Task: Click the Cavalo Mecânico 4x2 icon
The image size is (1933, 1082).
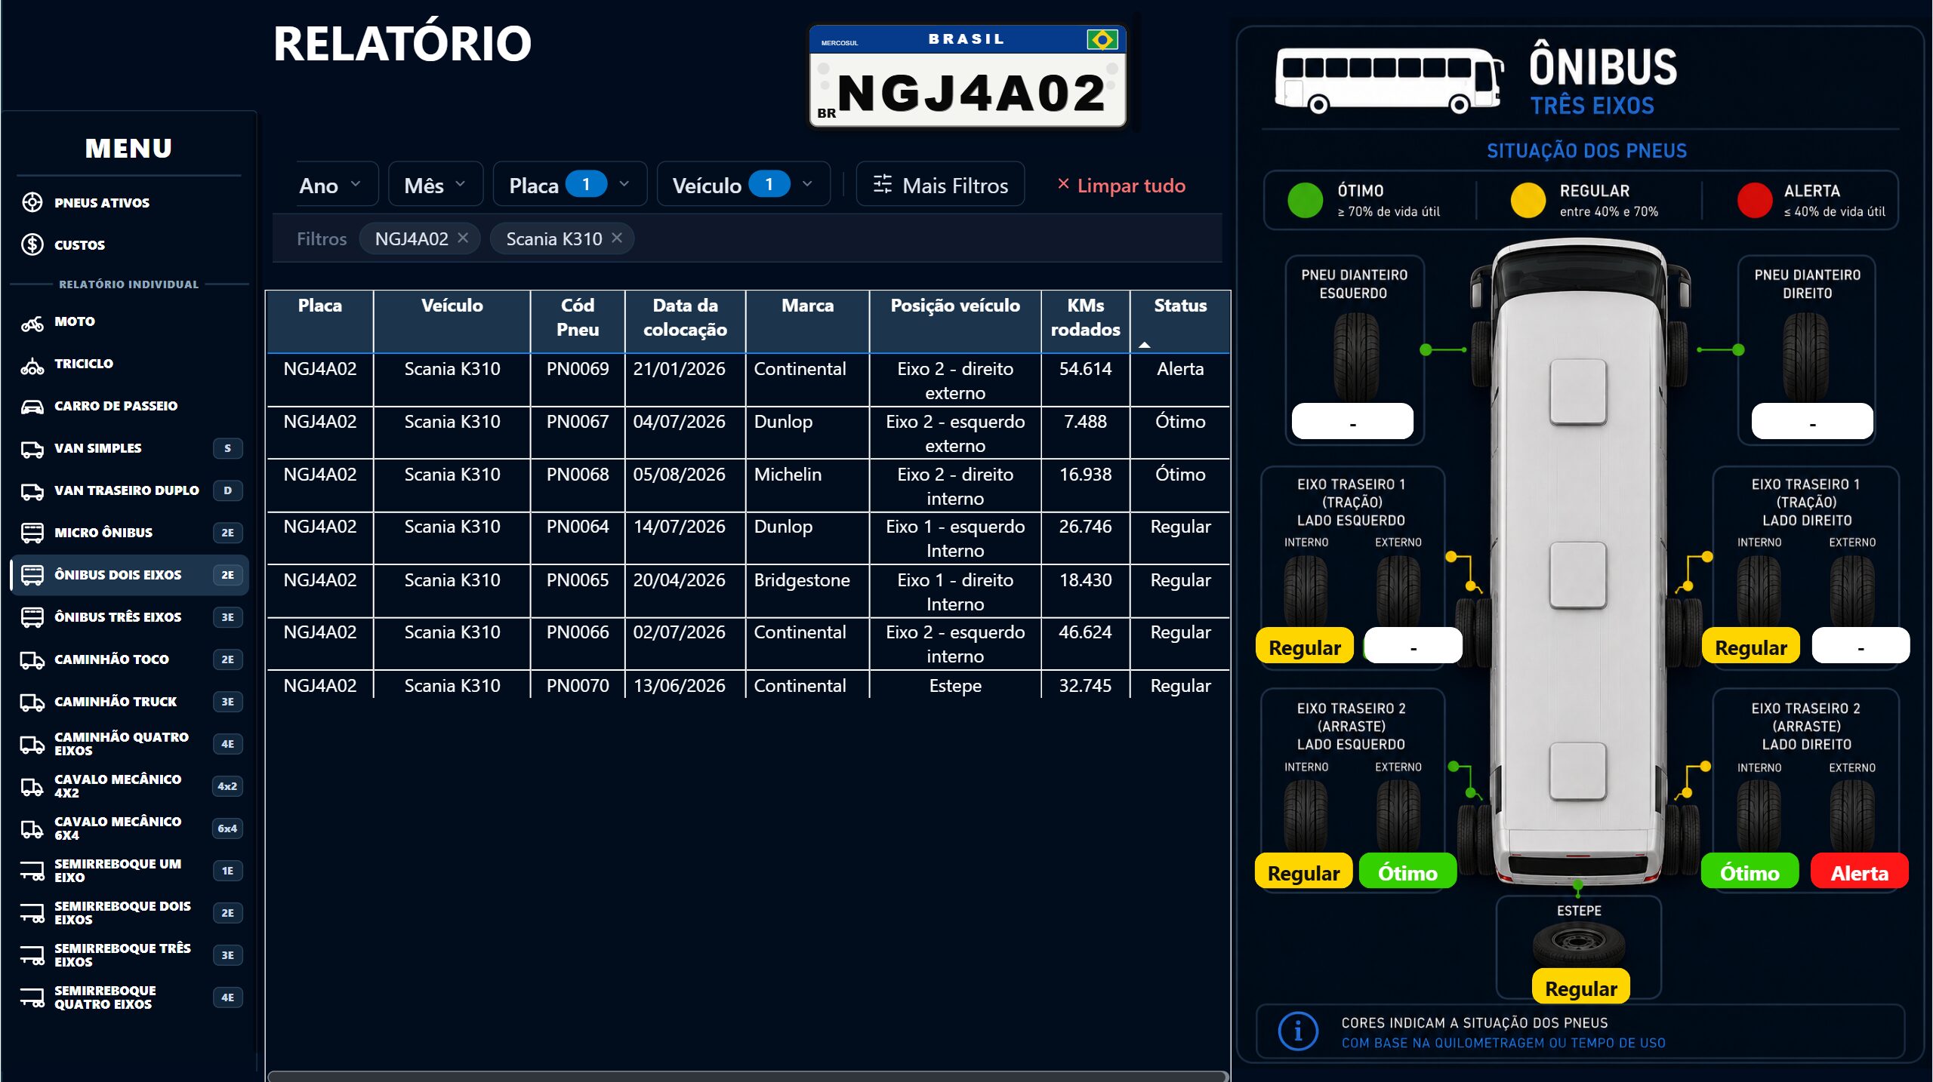Action: pyautogui.click(x=32, y=786)
